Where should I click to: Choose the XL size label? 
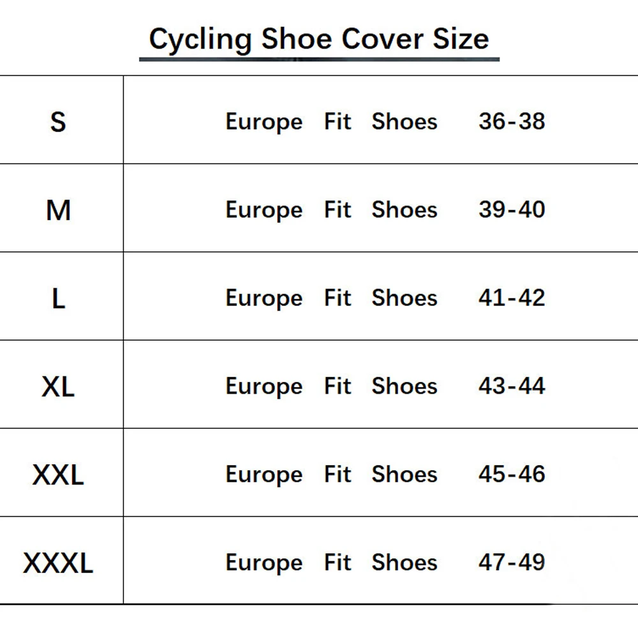point(58,386)
